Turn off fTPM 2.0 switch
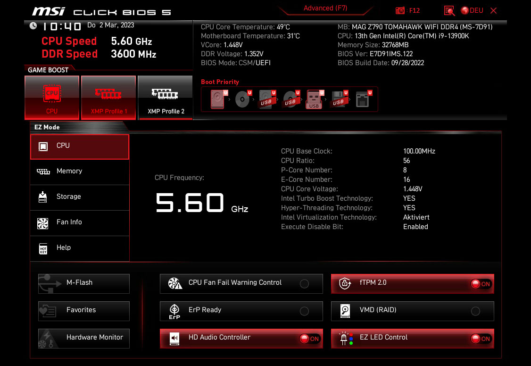The width and height of the screenshot is (531, 366). [481, 284]
